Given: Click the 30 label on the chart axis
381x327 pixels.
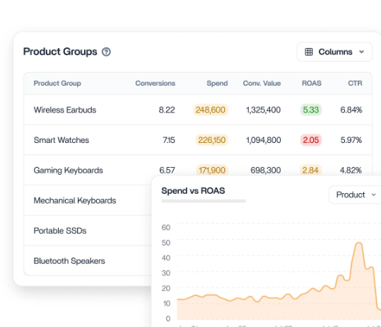Looking at the screenshot, I should tap(166, 273).
